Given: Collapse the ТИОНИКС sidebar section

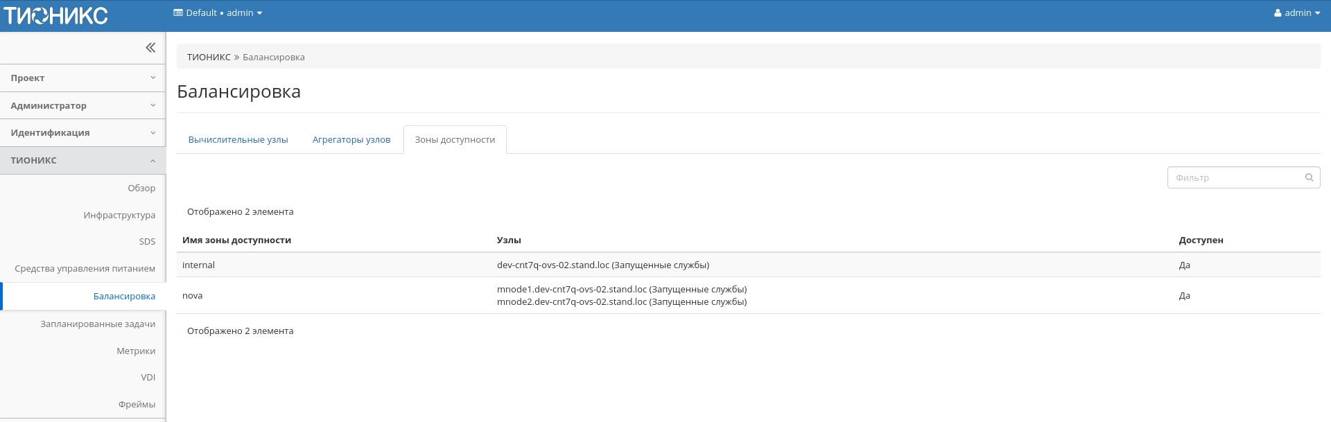Looking at the screenshot, I should tap(82, 161).
